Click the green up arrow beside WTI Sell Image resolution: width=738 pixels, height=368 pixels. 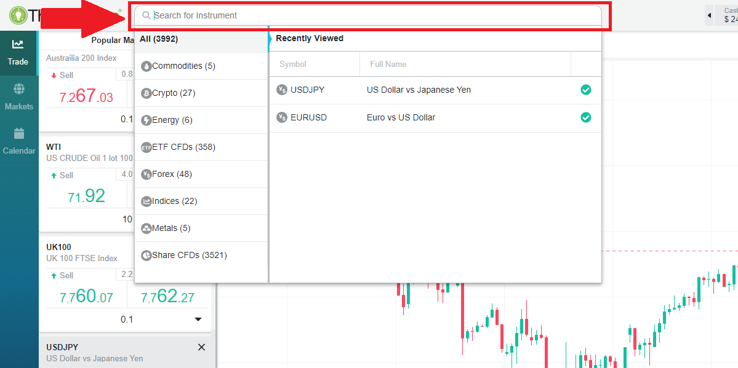(54, 175)
